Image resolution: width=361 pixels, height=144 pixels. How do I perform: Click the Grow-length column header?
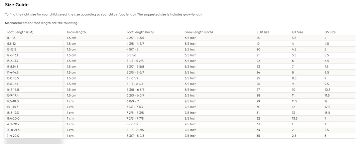[x=76, y=32]
